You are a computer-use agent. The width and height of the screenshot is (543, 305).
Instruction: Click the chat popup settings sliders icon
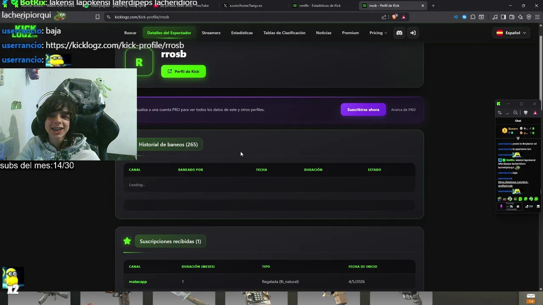[x=500, y=113]
